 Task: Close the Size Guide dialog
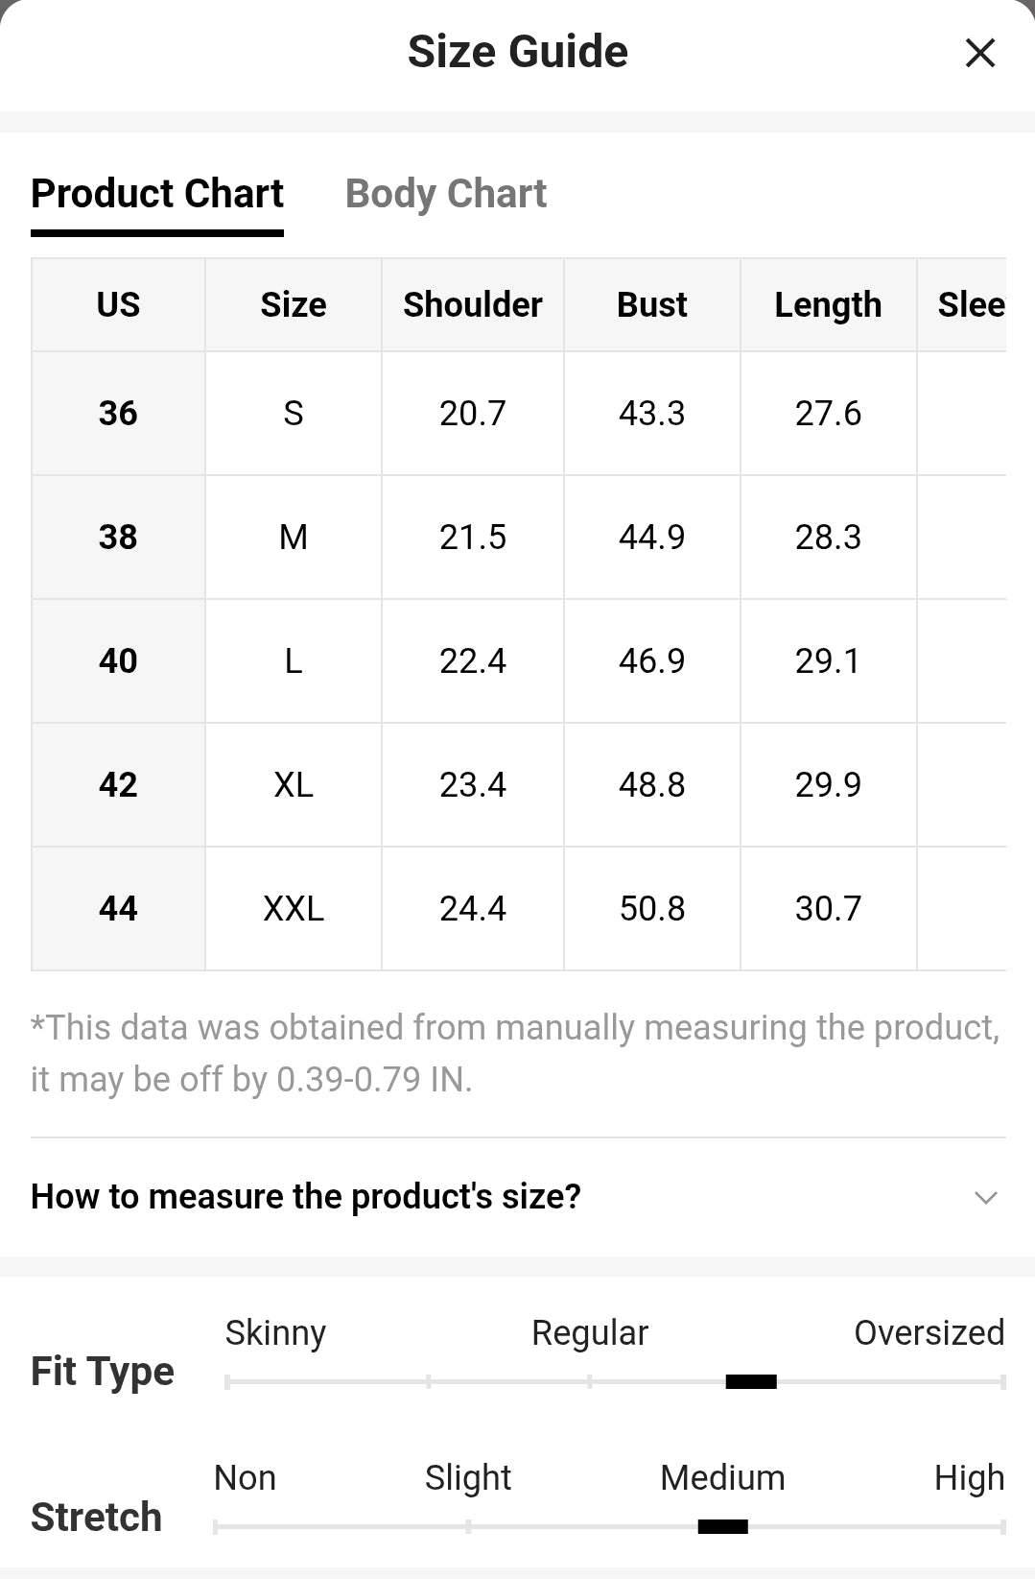coord(979,53)
